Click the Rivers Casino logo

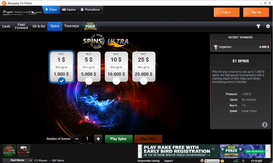32,12
